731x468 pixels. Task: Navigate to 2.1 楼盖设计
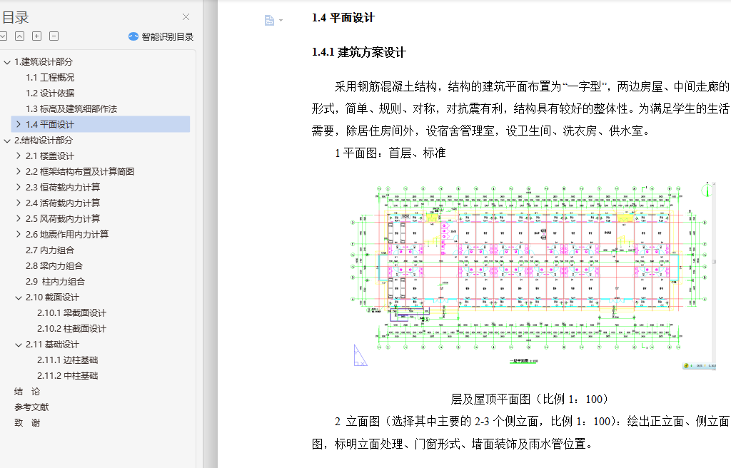(50, 156)
